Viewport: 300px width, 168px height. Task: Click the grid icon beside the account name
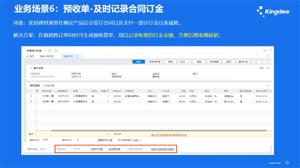coord(56,51)
